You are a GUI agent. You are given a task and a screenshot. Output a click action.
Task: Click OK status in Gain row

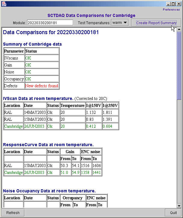28,65
